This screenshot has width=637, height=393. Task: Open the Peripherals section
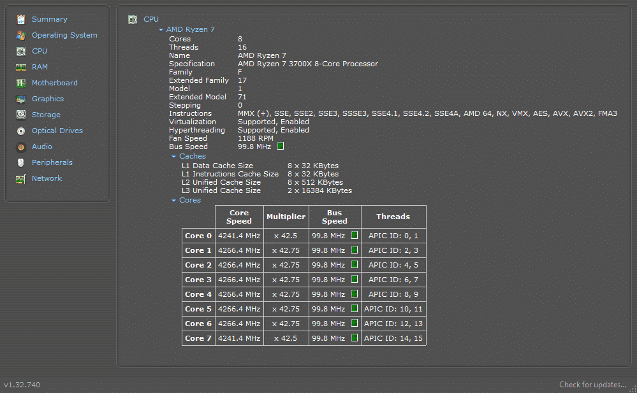point(52,162)
